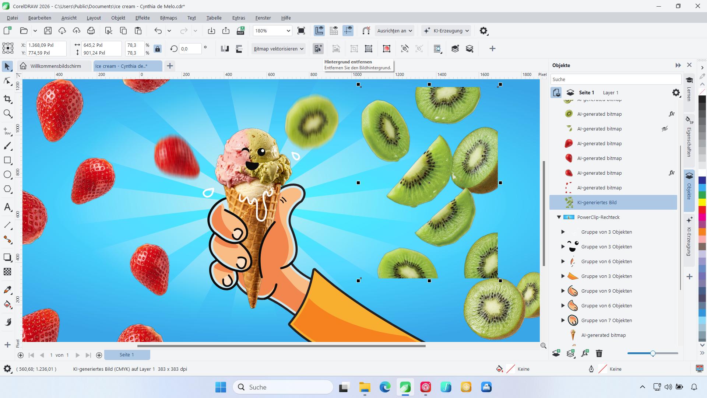Open the KI-Erzeugung sparkle icon in toolbar

point(427,31)
